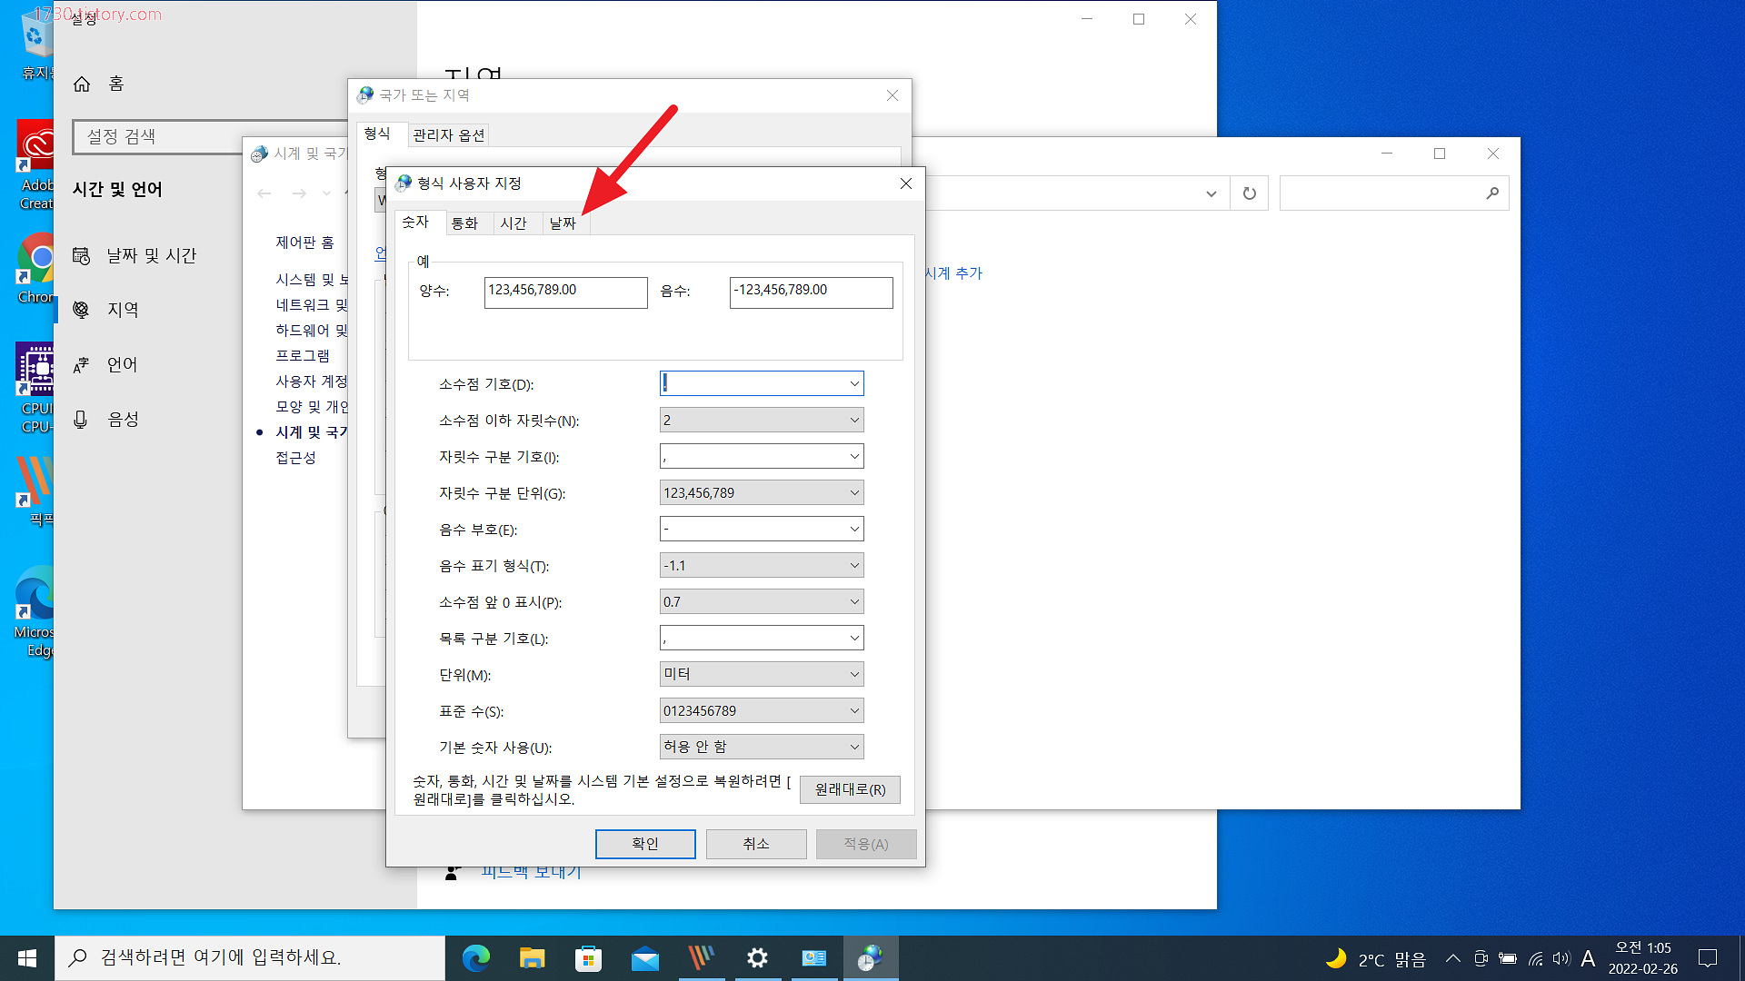Select the 시간 (Time) tab

(514, 223)
